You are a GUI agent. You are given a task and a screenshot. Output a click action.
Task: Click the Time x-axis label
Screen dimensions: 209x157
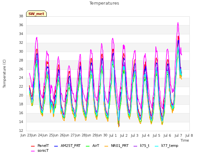point(185,140)
